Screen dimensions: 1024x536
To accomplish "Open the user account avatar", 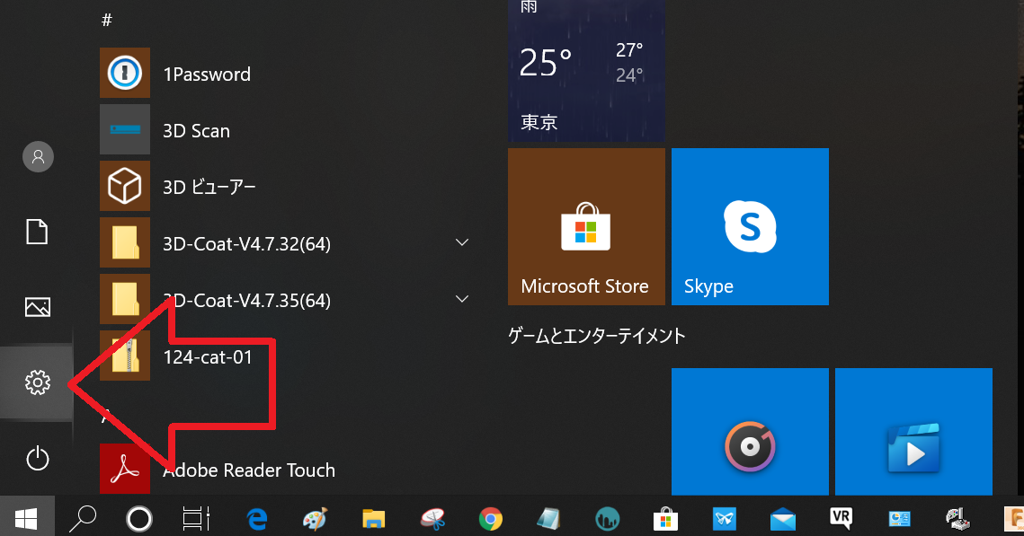I will coord(38,157).
